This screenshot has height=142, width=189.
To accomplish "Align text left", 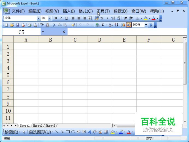I will (73, 18).
